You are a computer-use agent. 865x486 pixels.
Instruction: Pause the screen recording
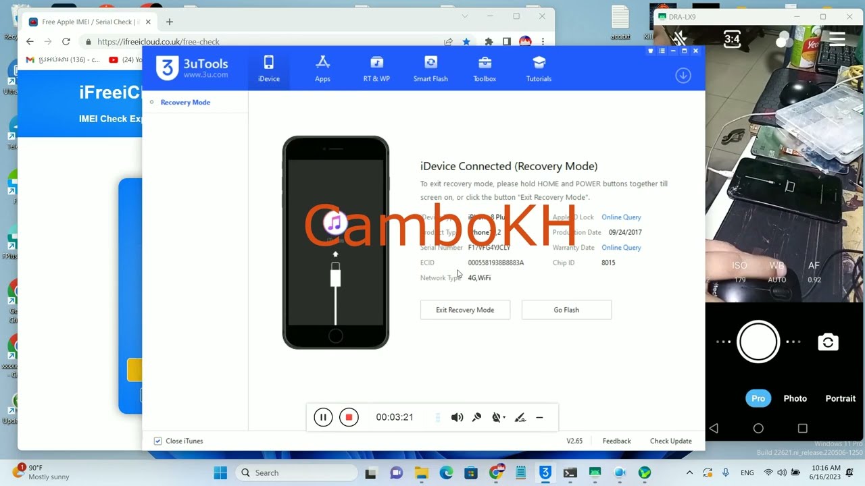(x=323, y=417)
